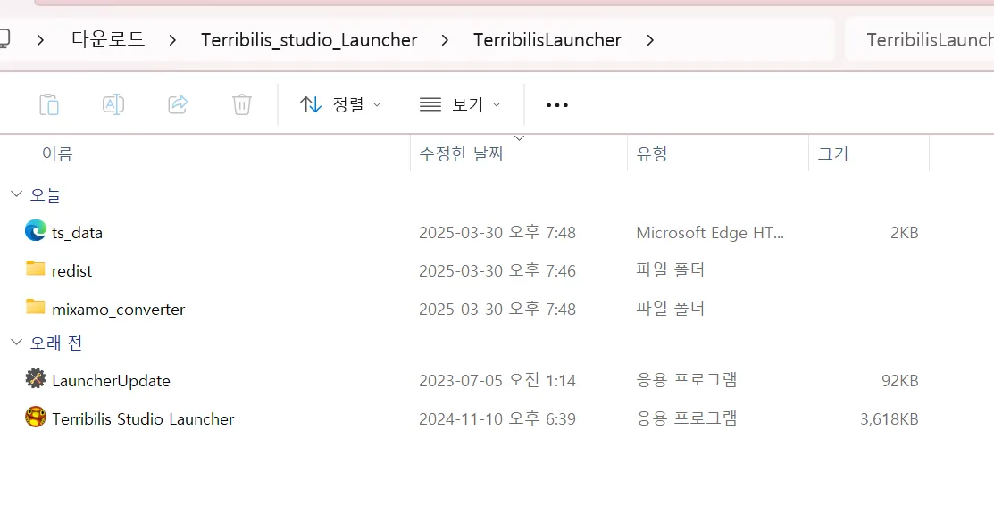994x513 pixels.
Task: Expand the chevron after 다운로드 in the breadcrumb
Action: click(x=172, y=40)
